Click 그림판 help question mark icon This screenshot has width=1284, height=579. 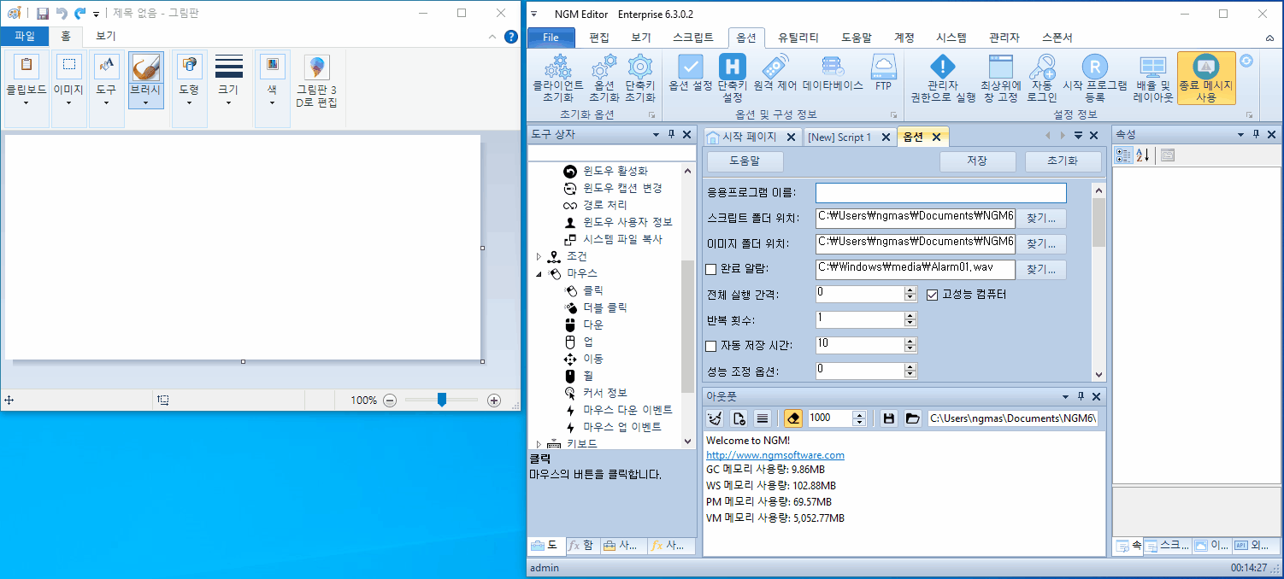click(511, 37)
